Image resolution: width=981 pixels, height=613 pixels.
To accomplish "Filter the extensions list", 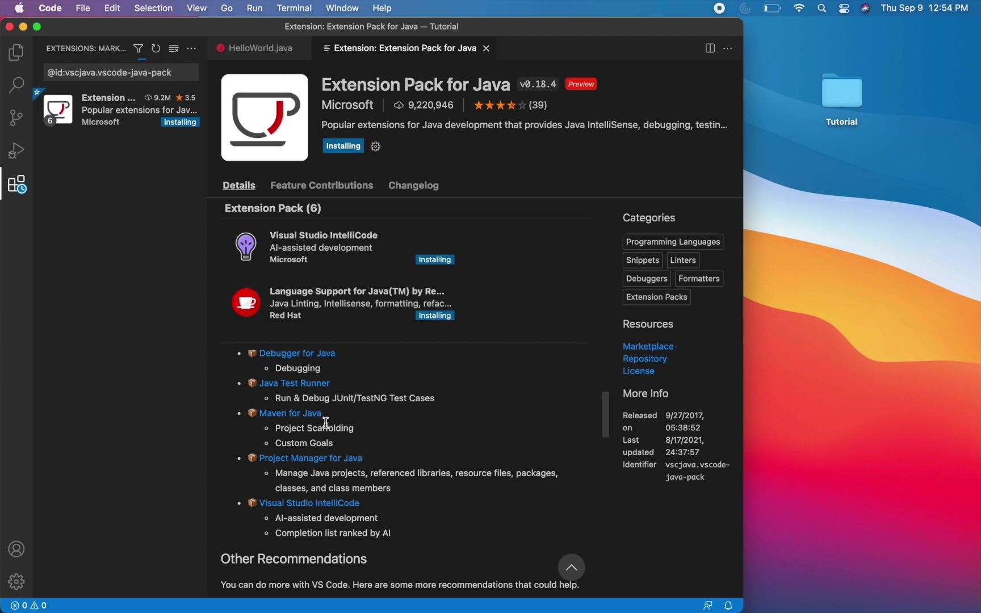I will click(x=138, y=48).
